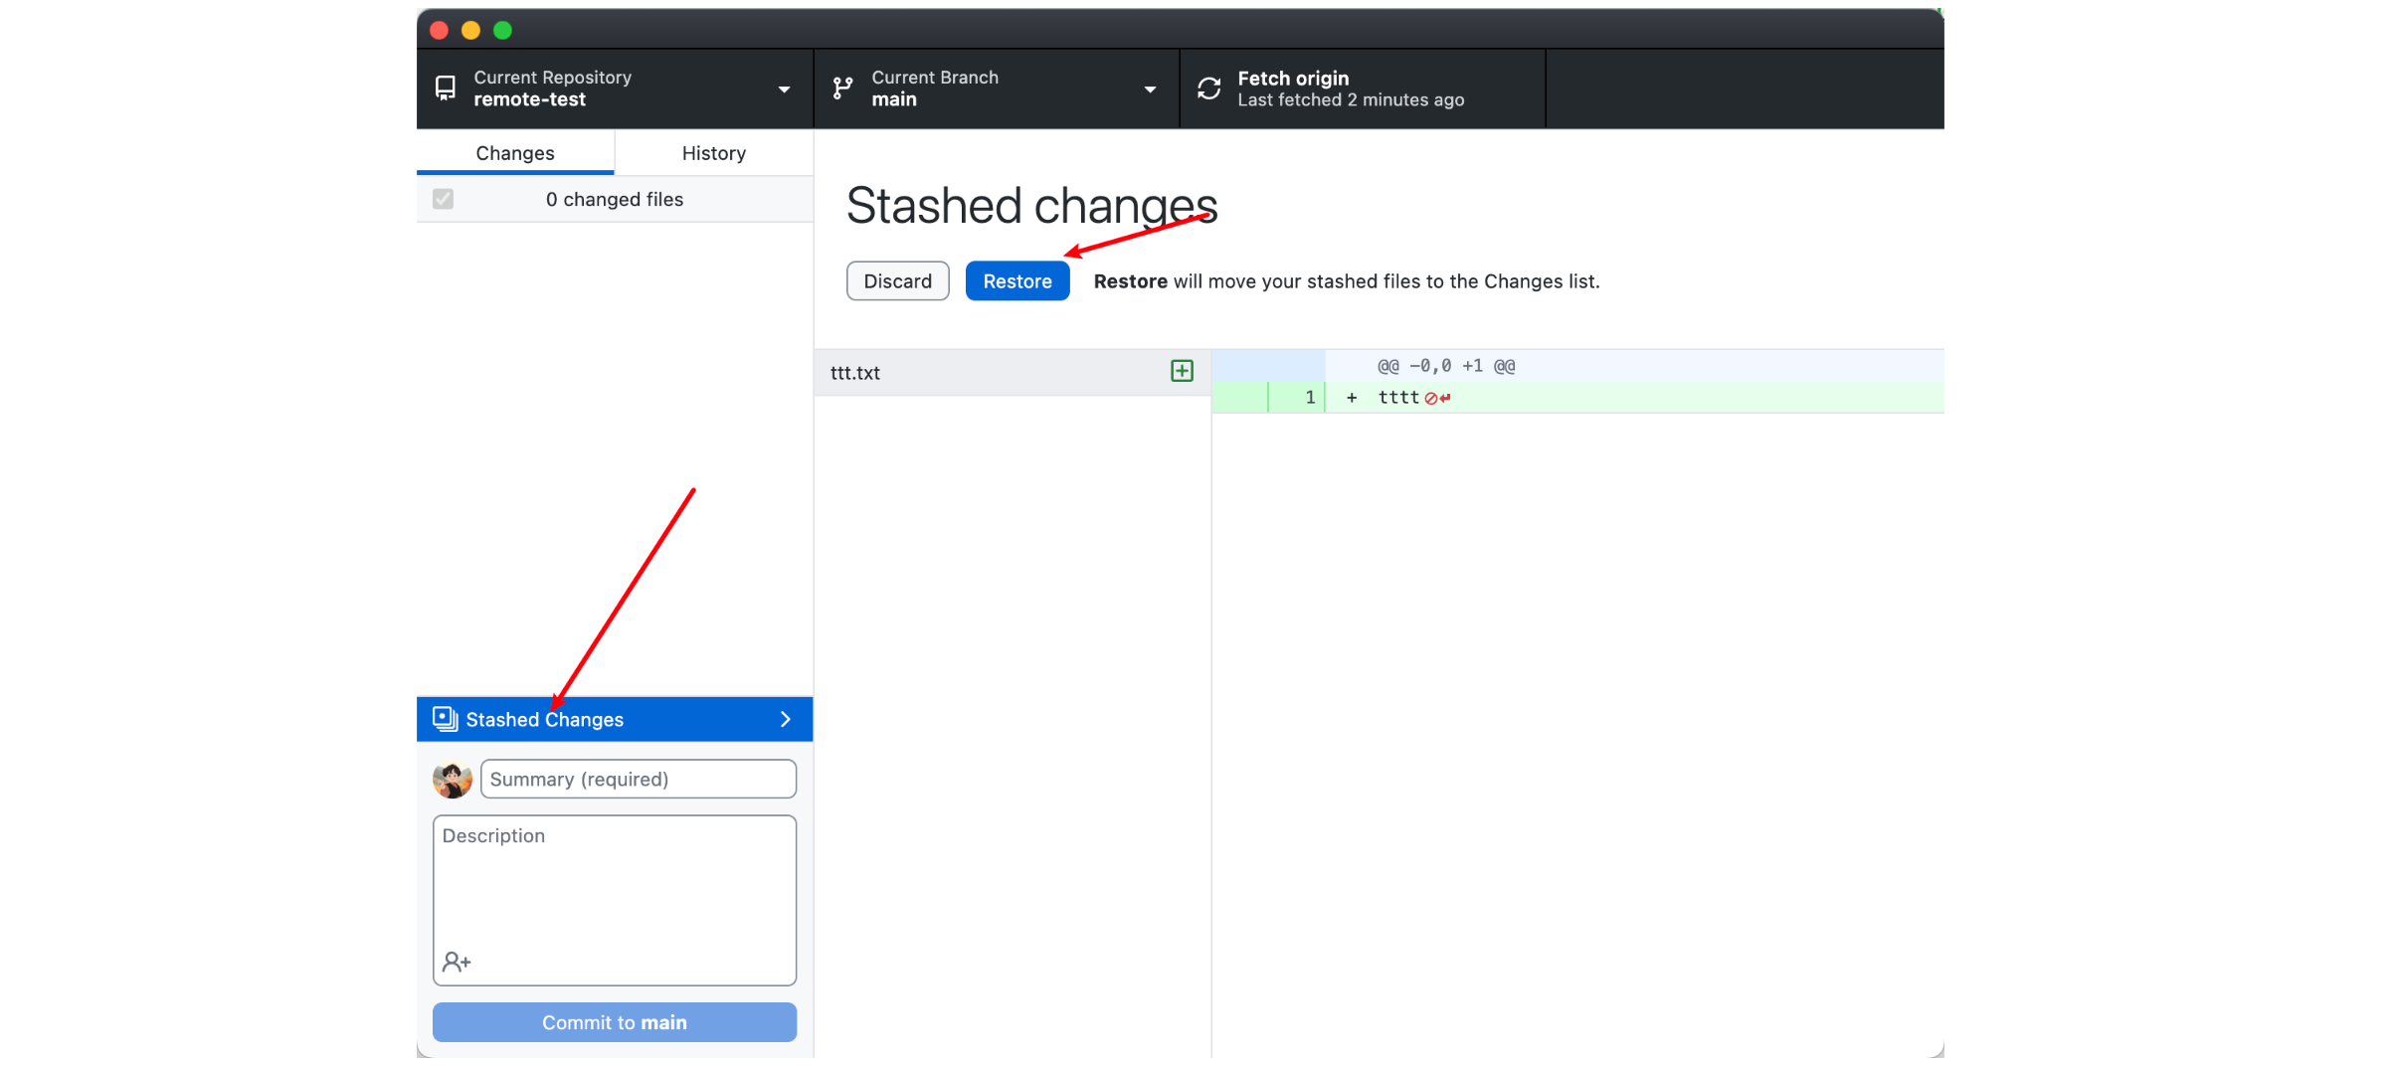This screenshot has height=1066, width=2399.
Task: Toggle the select all changed files checkbox
Action: point(444,199)
